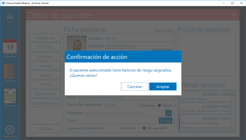This screenshot has height=140, width=246.
Task: Click the Email input field
Action: (124, 97)
